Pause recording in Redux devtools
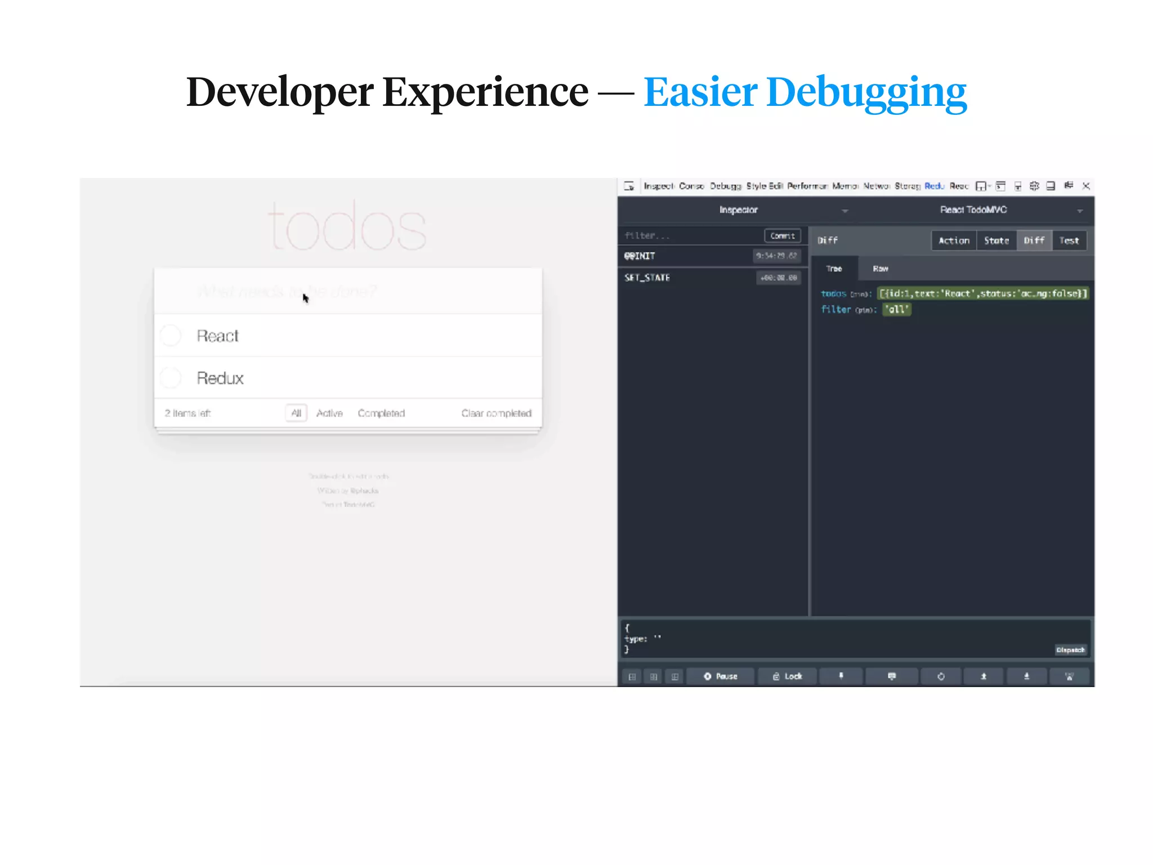The height and width of the screenshot is (865, 1153). pos(721,676)
